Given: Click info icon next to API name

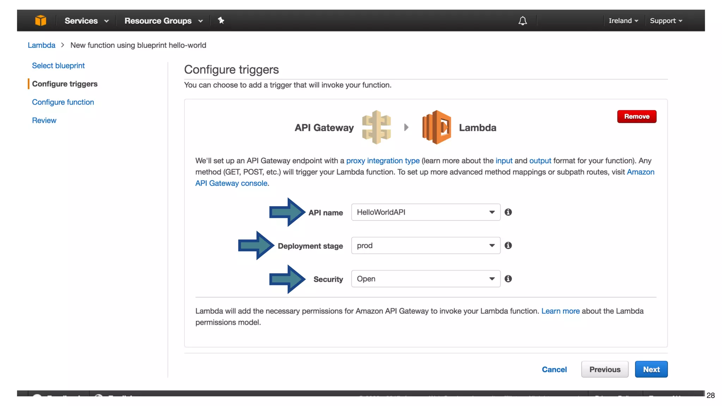Looking at the screenshot, I should click(x=508, y=212).
